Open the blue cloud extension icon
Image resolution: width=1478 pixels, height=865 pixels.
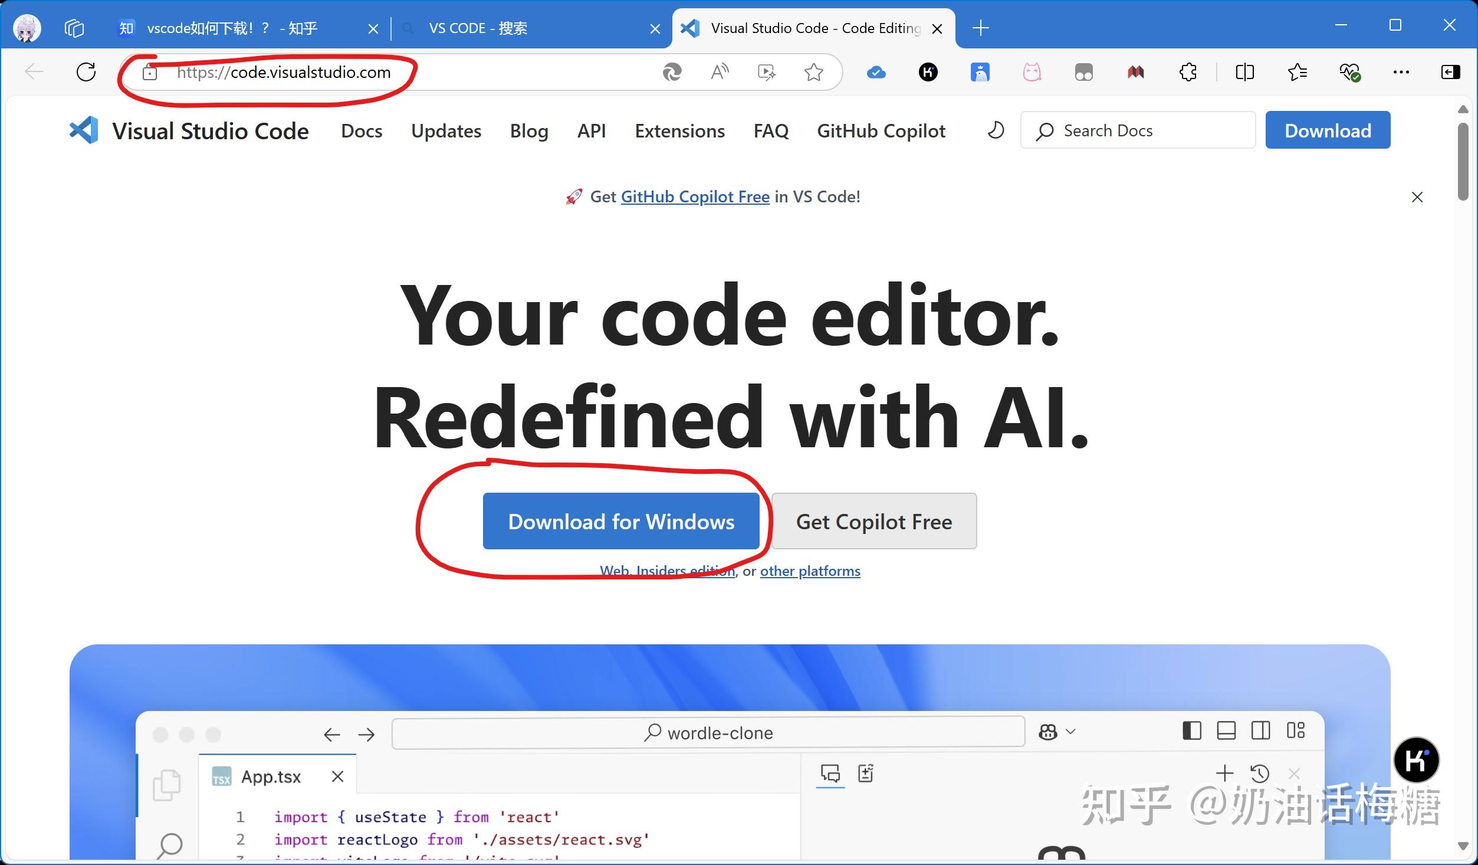coord(876,73)
